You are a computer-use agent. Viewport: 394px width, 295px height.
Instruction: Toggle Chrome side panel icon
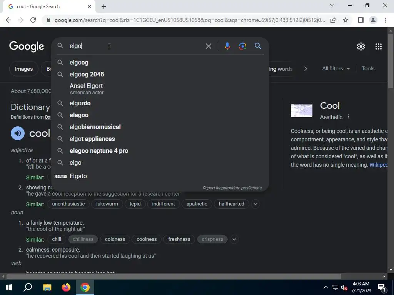pyautogui.click(x=361, y=20)
